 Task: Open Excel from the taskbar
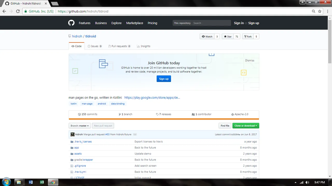click(42, 182)
